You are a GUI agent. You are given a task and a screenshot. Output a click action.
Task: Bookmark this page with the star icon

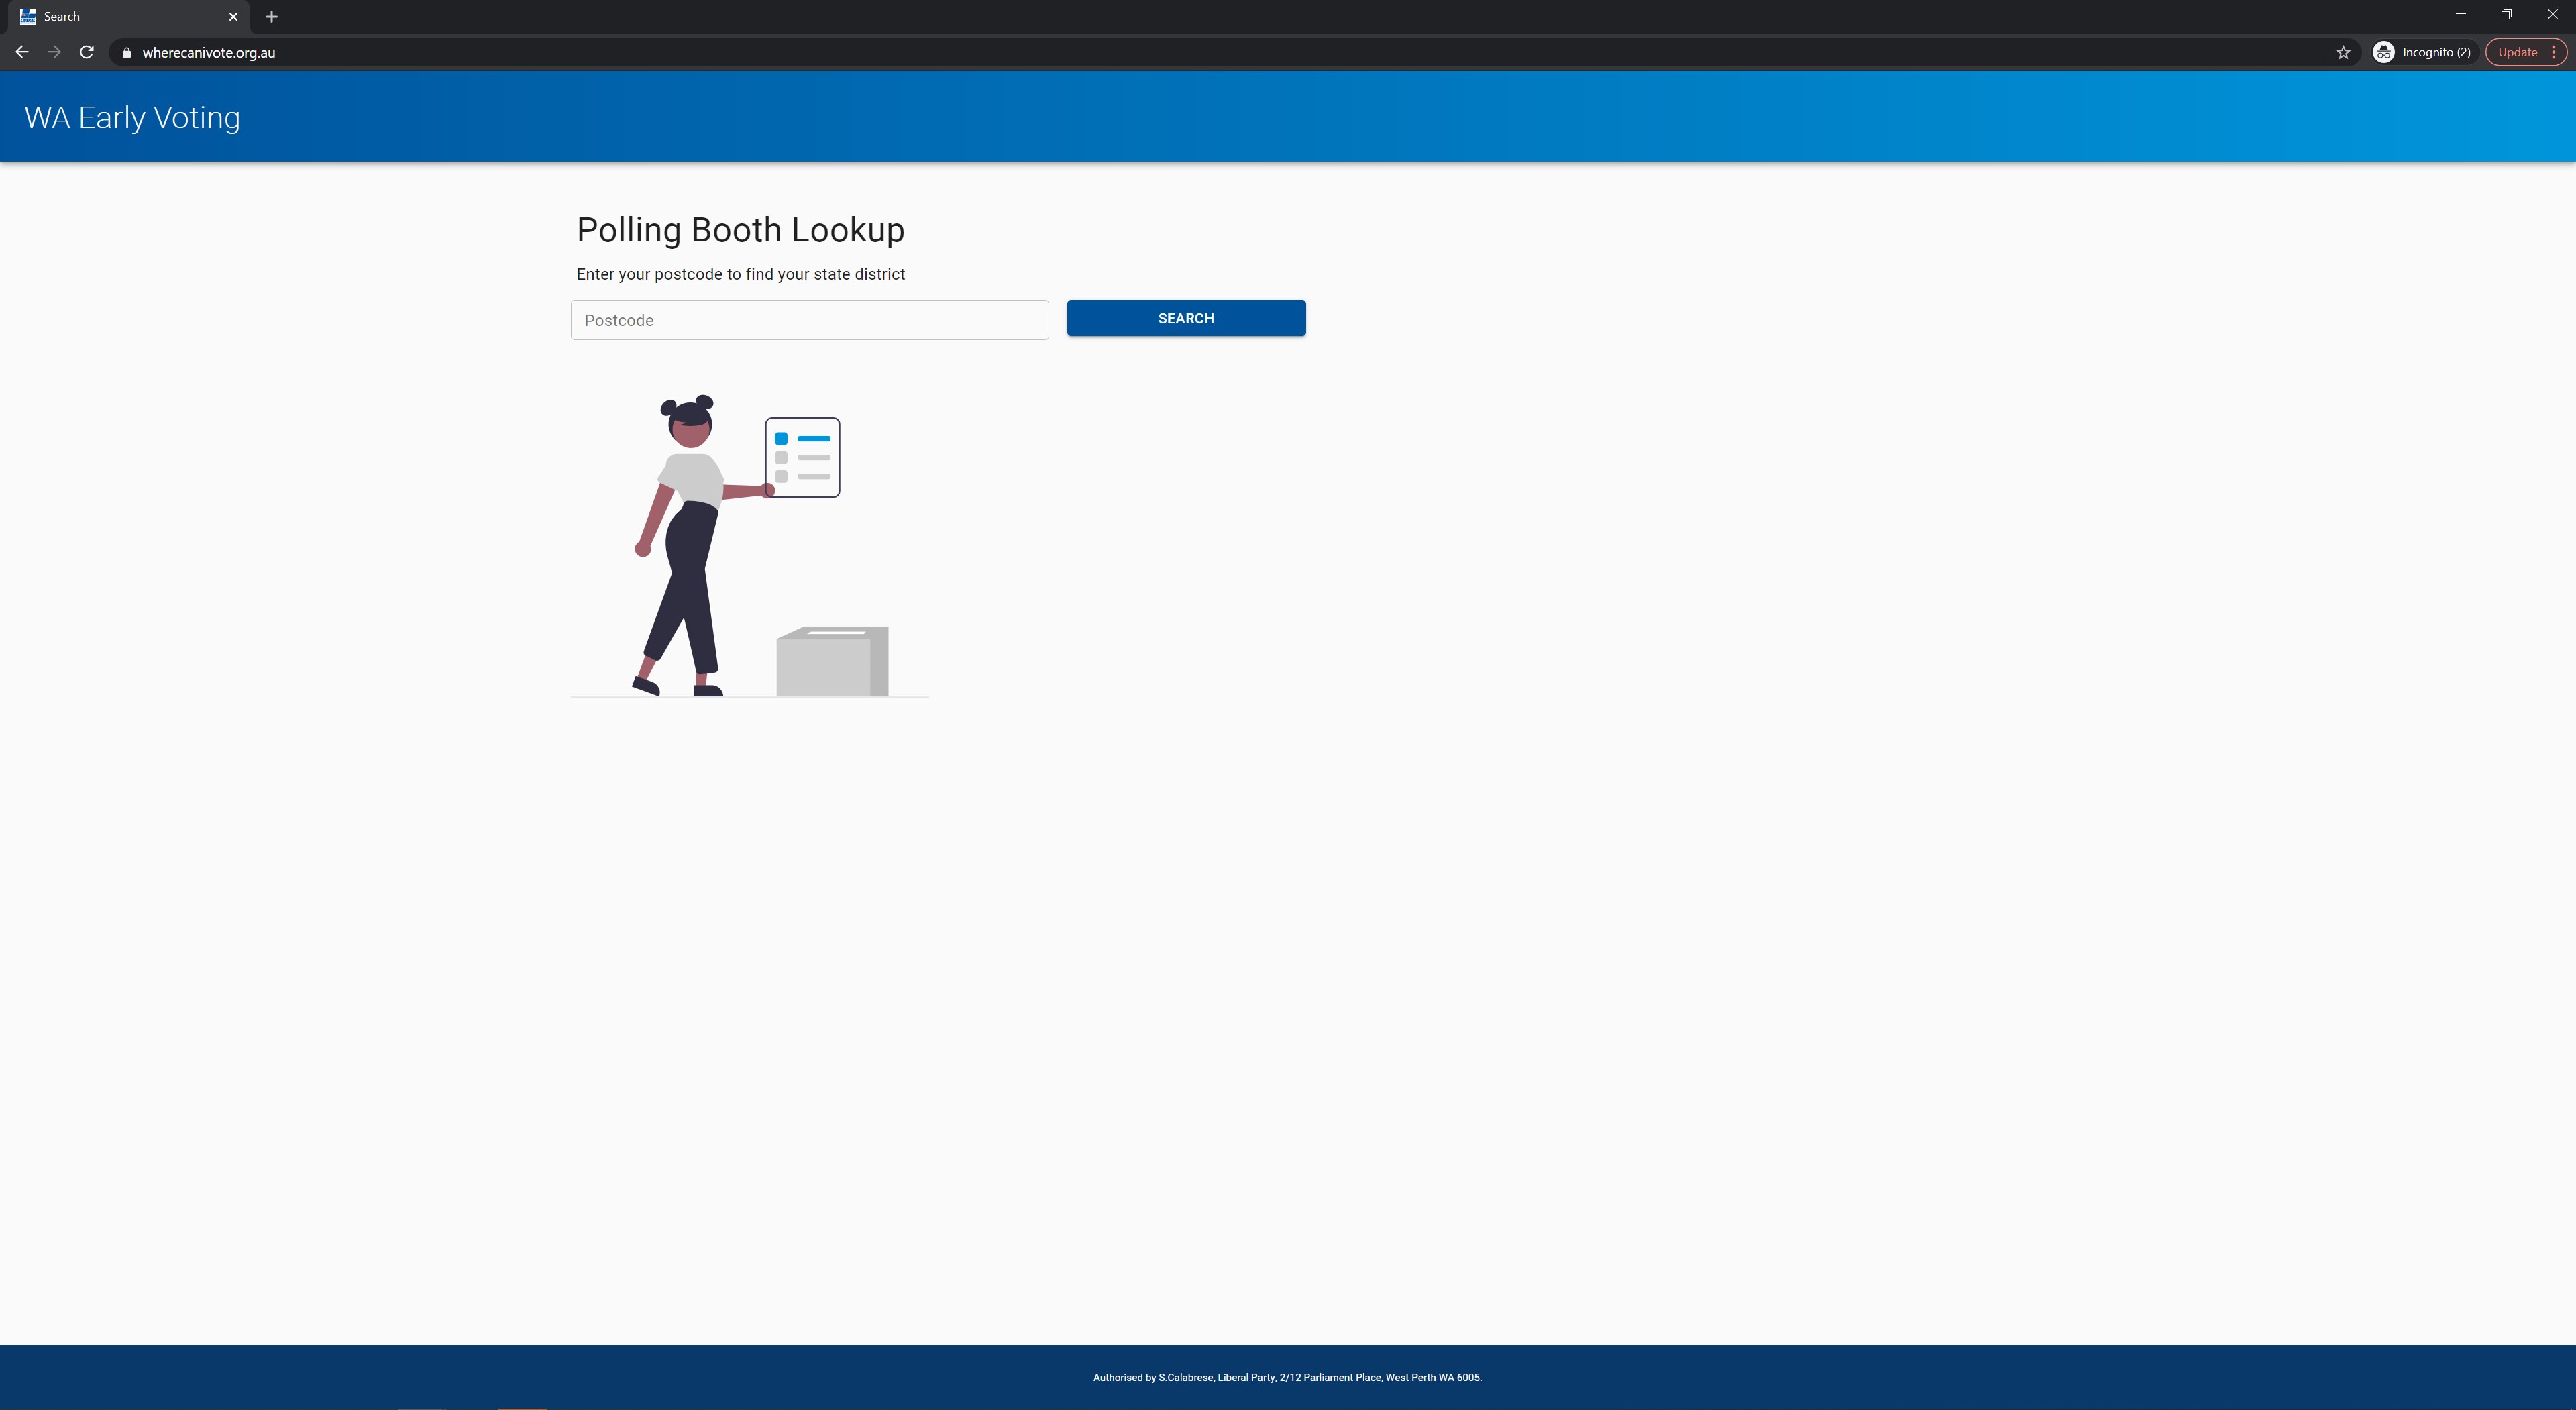pyautogui.click(x=2343, y=52)
